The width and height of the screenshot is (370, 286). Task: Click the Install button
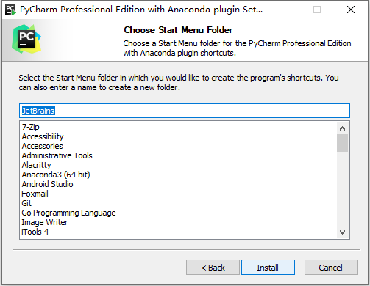click(x=268, y=268)
